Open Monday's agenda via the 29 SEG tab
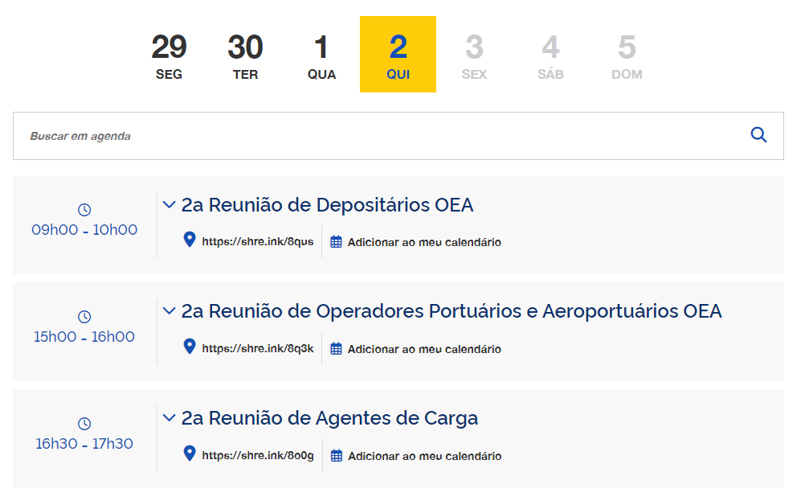 click(x=169, y=53)
